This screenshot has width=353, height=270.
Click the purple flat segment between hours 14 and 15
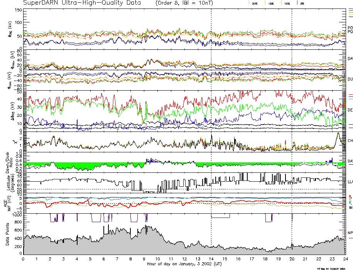(x=220, y=218)
